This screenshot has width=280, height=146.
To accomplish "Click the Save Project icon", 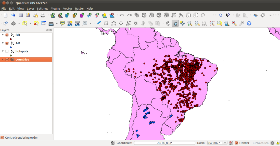I will (x=21, y=15).
